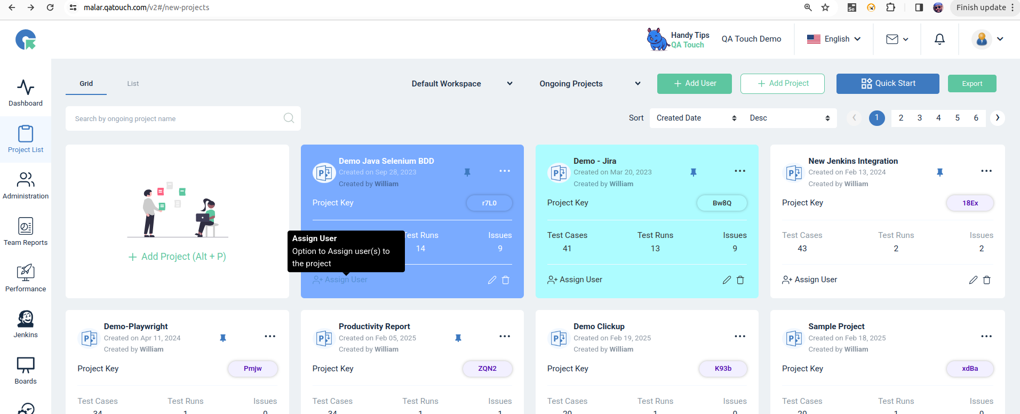Image resolution: width=1020 pixels, height=414 pixels.
Task: Click the search magnifier icon in project search
Action: click(289, 118)
